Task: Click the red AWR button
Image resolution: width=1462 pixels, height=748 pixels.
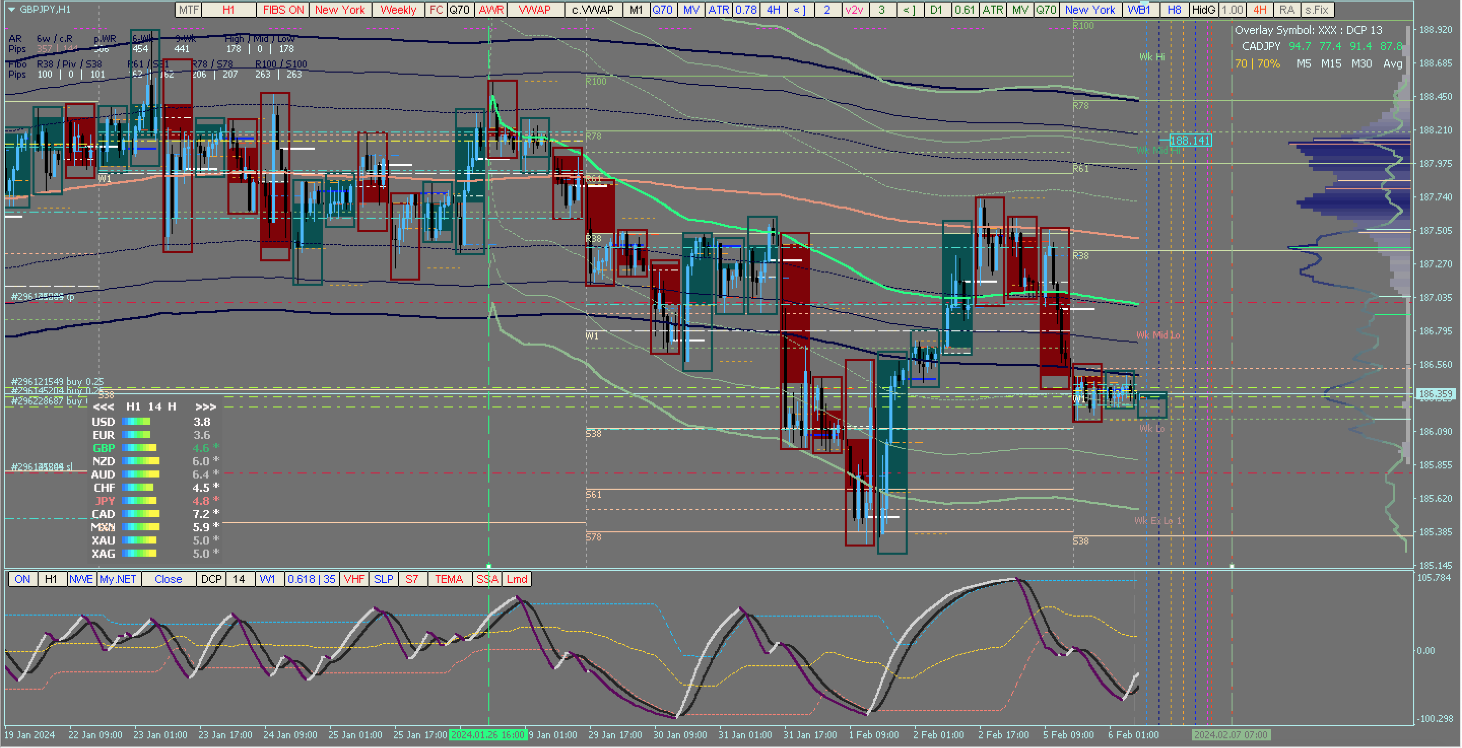Action: (x=491, y=10)
